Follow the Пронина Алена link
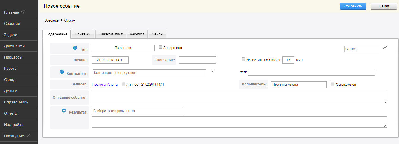 [104, 85]
